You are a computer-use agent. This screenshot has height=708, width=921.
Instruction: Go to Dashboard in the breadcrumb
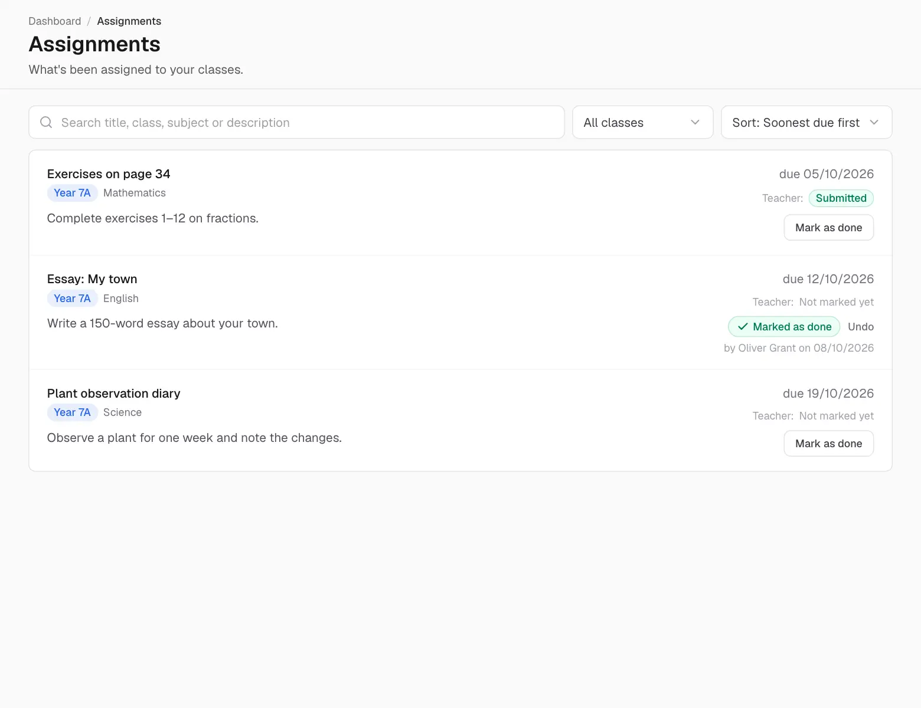tap(55, 21)
